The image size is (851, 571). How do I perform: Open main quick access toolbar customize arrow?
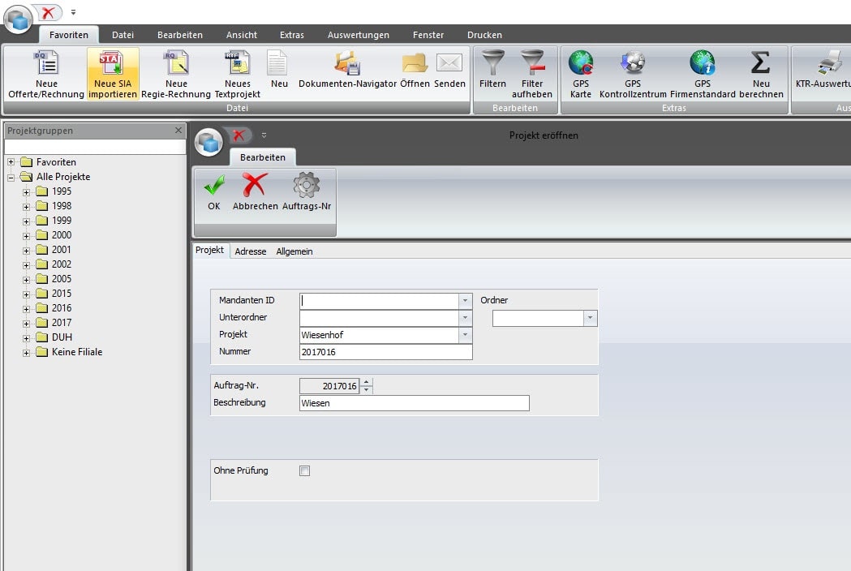pos(73,12)
